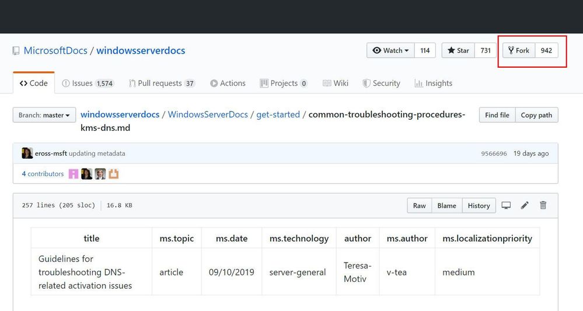The width and height of the screenshot is (583, 311).
Task: Click get-started breadcrumb link
Action: (x=278, y=114)
